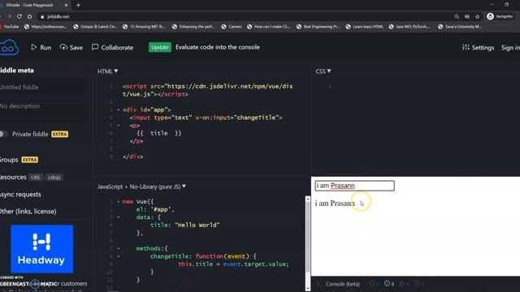520x292 pixels.
Task: Click the zoom magnifier icon in address bar
Action: pyautogui.click(x=457, y=16)
